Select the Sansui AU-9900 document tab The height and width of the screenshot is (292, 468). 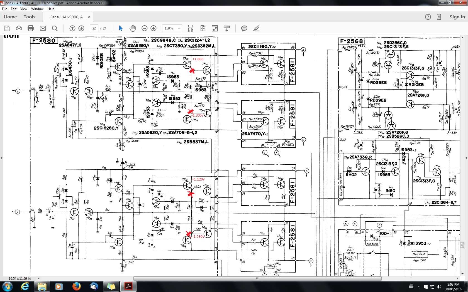point(68,17)
